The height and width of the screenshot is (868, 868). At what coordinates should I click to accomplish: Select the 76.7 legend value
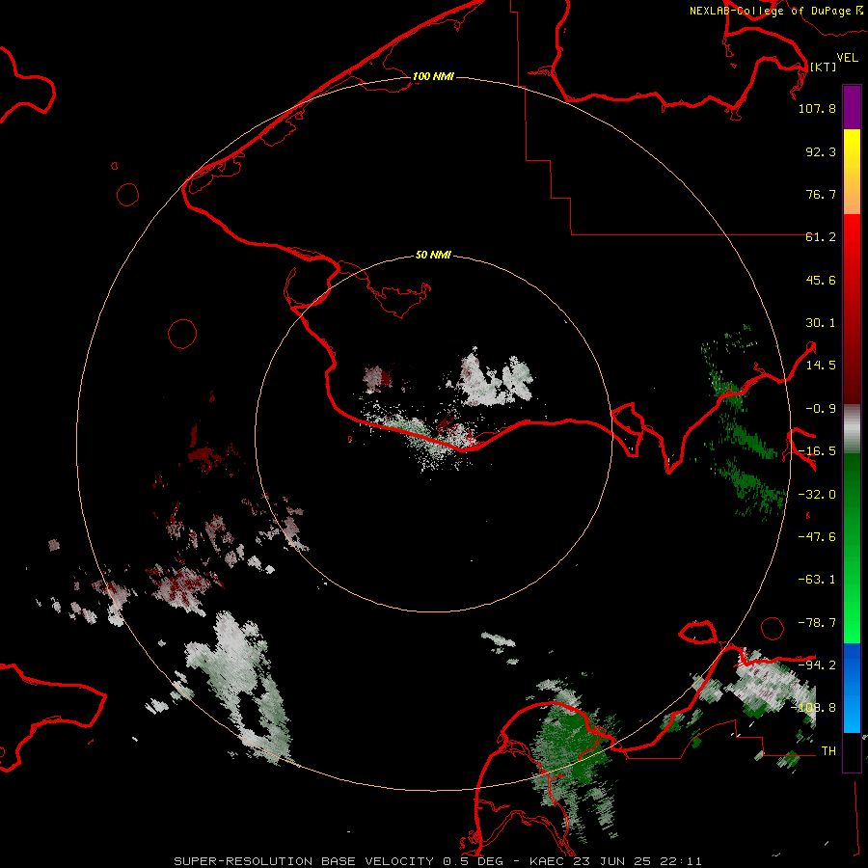click(821, 194)
